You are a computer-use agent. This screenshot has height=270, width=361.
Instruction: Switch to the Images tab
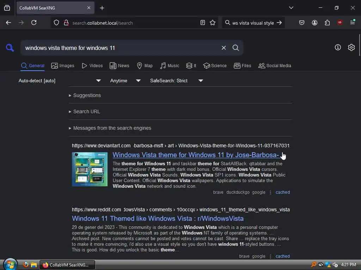pos(63,66)
